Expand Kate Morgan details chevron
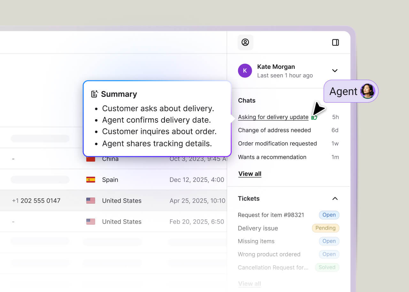 [335, 71]
